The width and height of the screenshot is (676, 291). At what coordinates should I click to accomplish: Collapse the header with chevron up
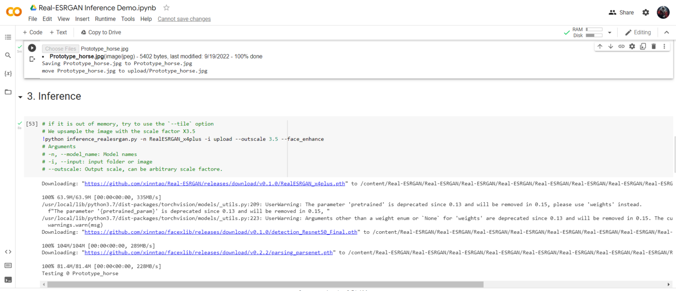(x=666, y=33)
